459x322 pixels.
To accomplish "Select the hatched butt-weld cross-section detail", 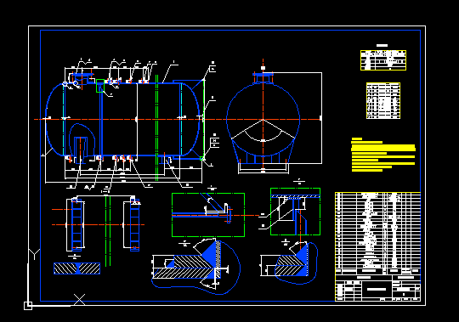I will (77, 268).
